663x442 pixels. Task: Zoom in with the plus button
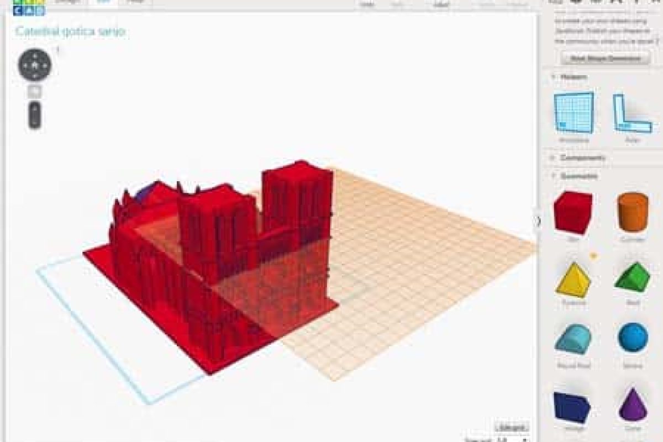coord(35,107)
